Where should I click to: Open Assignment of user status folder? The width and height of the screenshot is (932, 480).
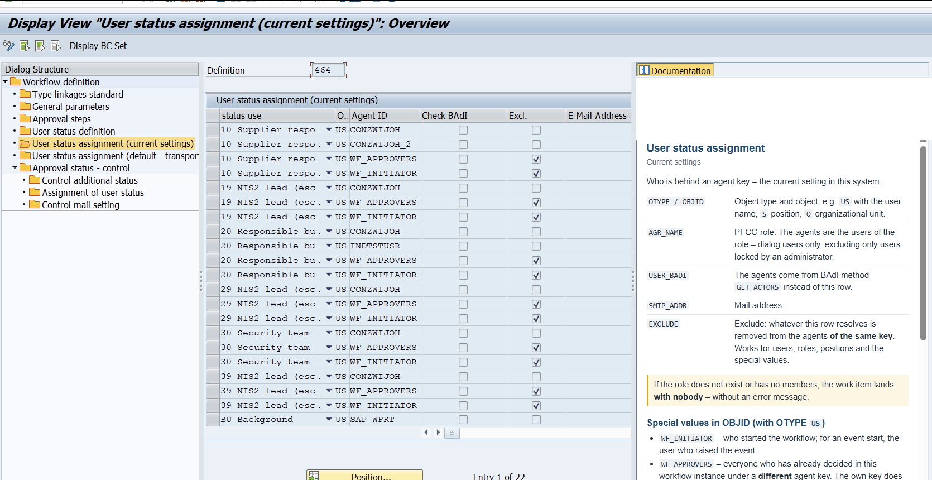(x=93, y=193)
